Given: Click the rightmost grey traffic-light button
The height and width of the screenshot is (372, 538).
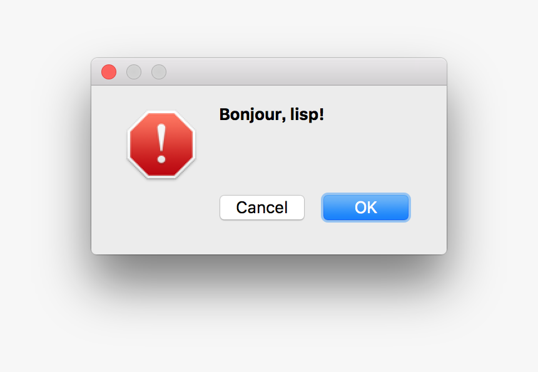Looking at the screenshot, I should [159, 72].
